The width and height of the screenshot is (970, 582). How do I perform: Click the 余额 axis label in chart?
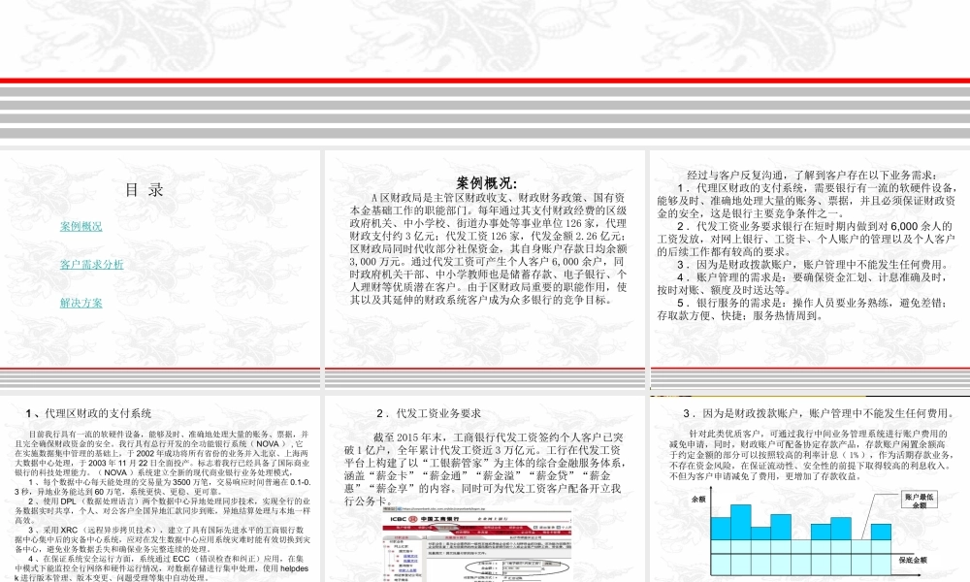[698, 499]
